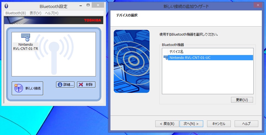Click the Nintendo RVL-CNT-01-TR label text

pyautogui.click(x=26, y=47)
